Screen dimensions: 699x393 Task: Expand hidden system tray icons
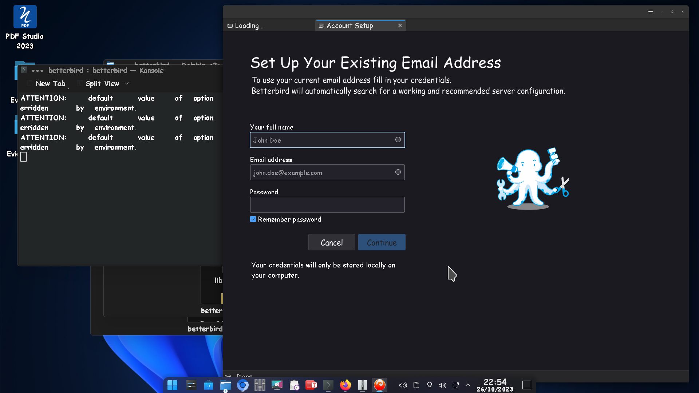[x=468, y=385]
